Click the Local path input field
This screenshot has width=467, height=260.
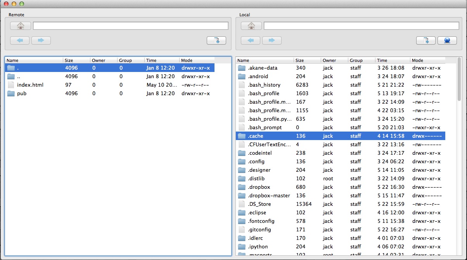pos(361,26)
